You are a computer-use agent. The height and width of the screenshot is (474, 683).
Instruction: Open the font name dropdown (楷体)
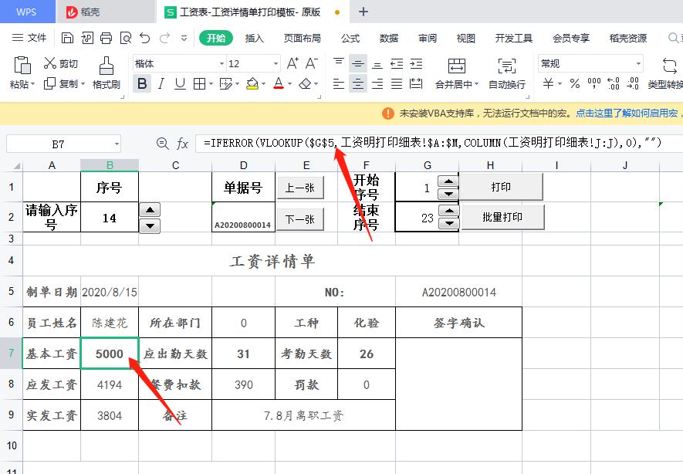[x=221, y=64]
